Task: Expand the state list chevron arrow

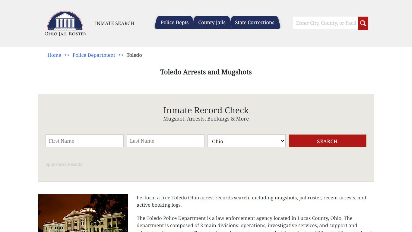Action: [x=282, y=141]
